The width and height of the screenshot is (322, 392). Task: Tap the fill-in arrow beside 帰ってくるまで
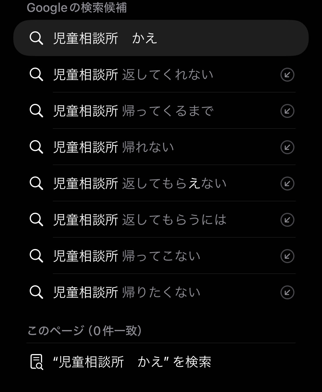[287, 111]
